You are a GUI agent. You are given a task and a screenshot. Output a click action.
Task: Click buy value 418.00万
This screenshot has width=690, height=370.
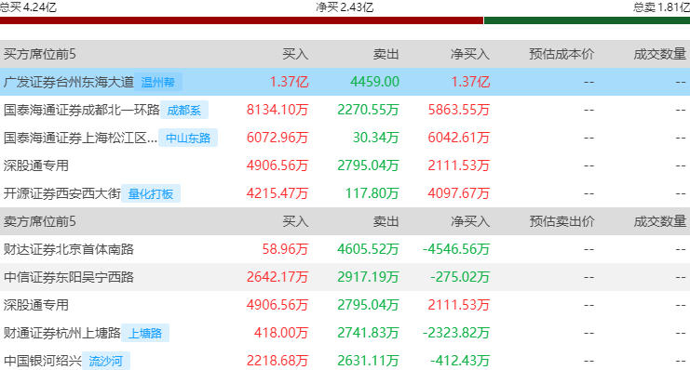coord(281,333)
